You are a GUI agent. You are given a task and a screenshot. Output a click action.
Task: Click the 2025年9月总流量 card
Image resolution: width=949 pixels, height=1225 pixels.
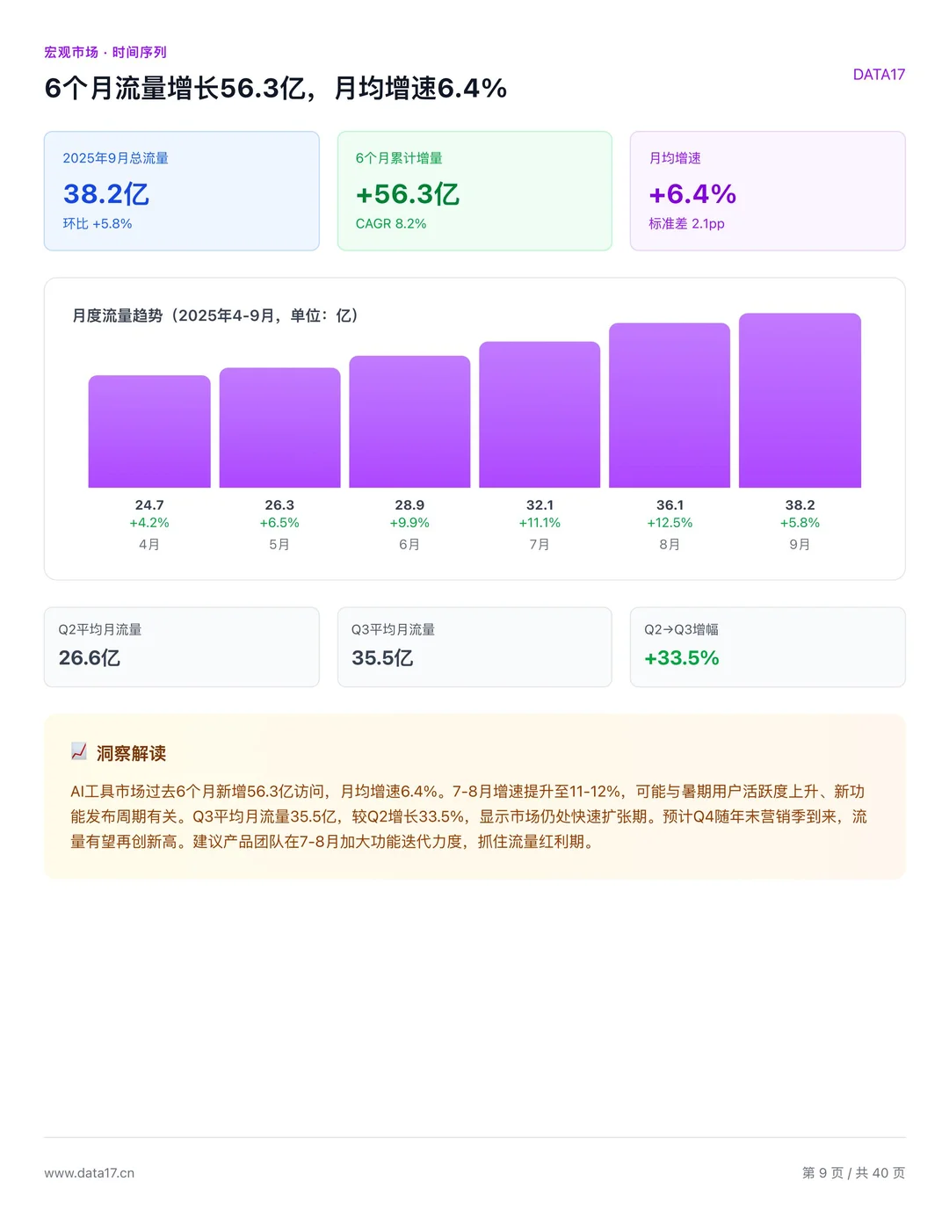point(181,191)
